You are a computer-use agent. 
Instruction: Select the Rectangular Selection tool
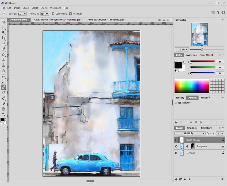click(x=3, y=27)
